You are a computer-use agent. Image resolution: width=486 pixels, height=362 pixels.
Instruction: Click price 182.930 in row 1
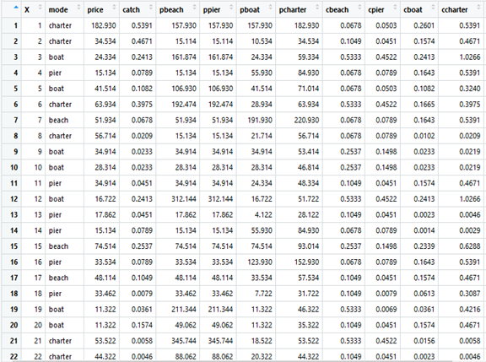pyautogui.click(x=104, y=25)
